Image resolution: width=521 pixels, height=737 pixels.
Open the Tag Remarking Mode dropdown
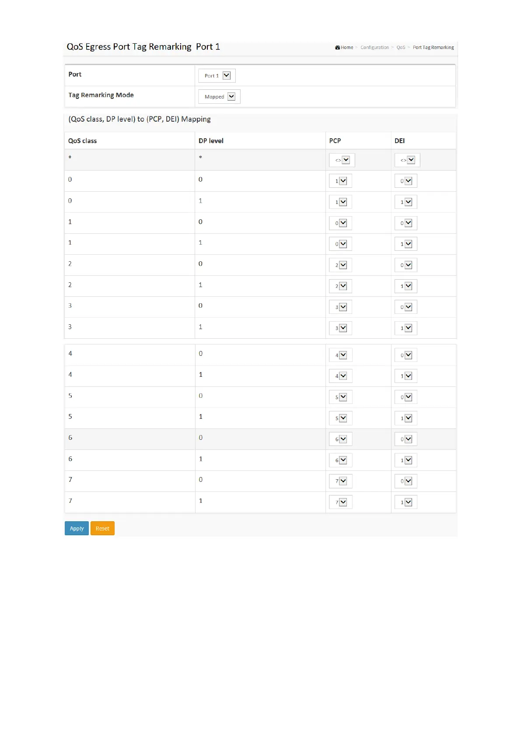point(219,97)
